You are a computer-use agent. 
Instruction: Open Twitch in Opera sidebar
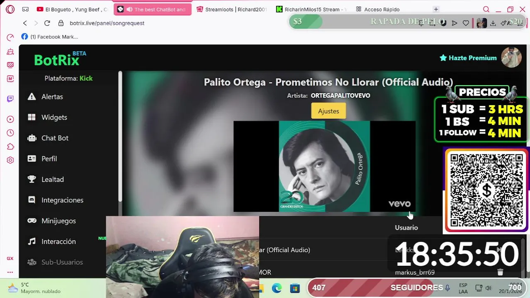10,99
